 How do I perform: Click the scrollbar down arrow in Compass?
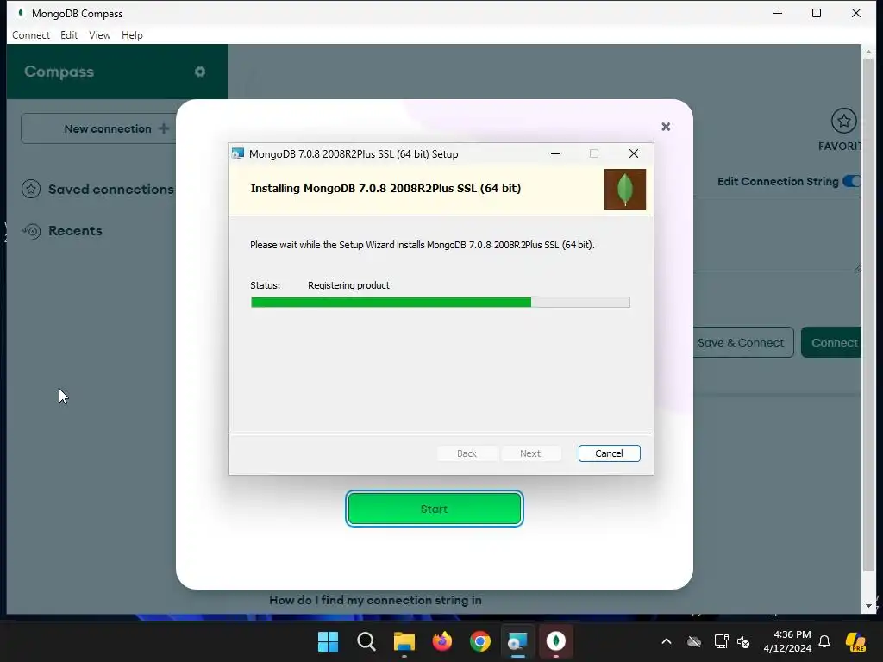click(x=868, y=606)
